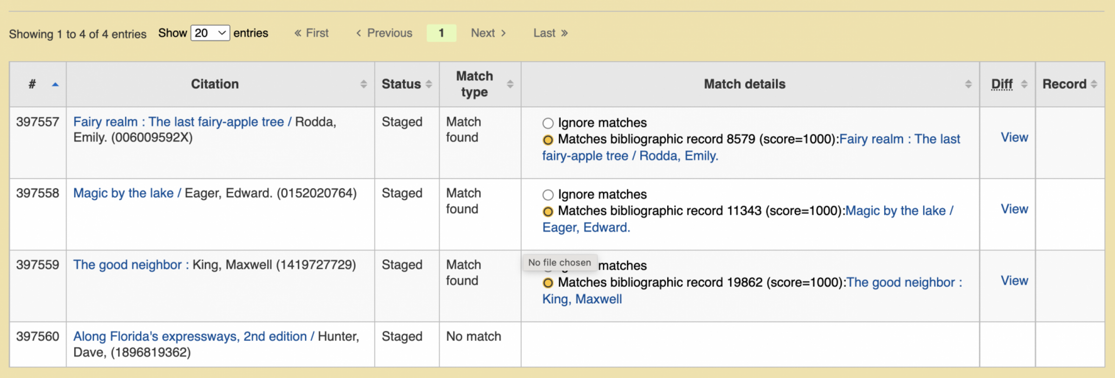Go to Last page

point(551,33)
